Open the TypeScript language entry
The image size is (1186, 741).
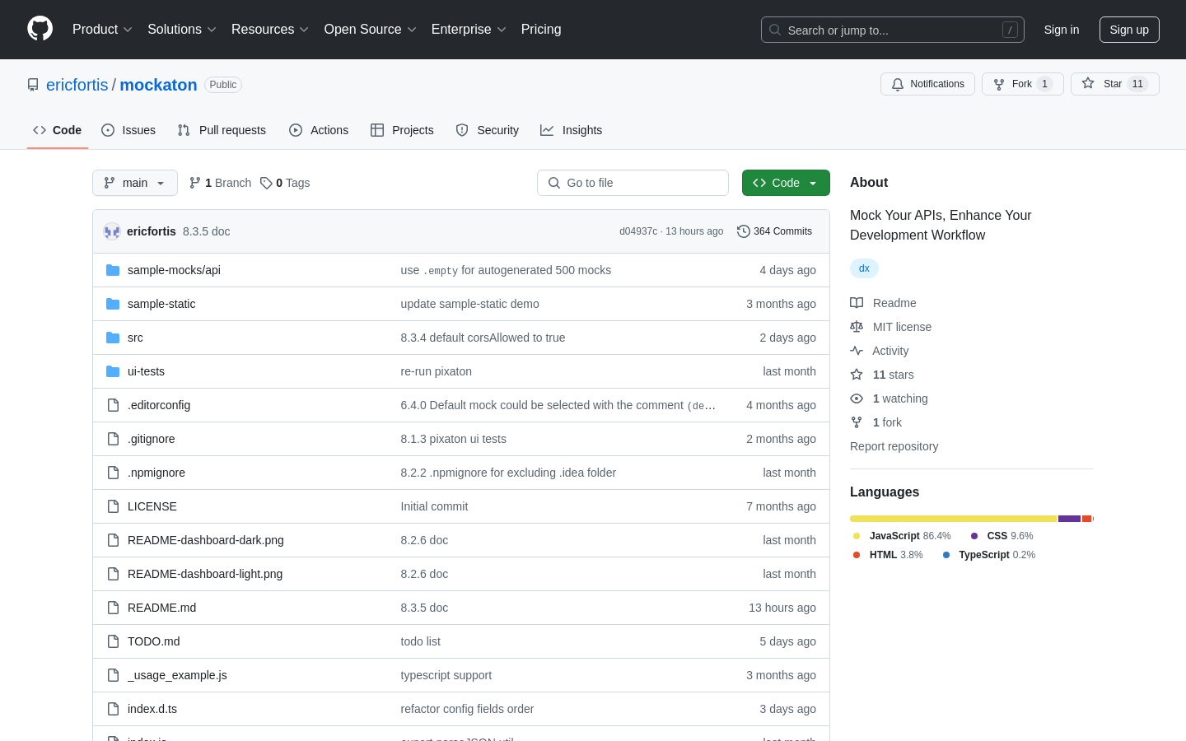tap(988, 555)
